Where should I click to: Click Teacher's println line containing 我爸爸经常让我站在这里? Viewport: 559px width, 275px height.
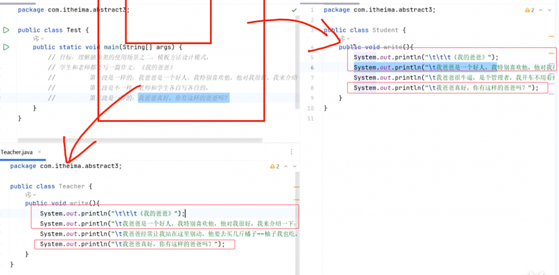coord(168,234)
